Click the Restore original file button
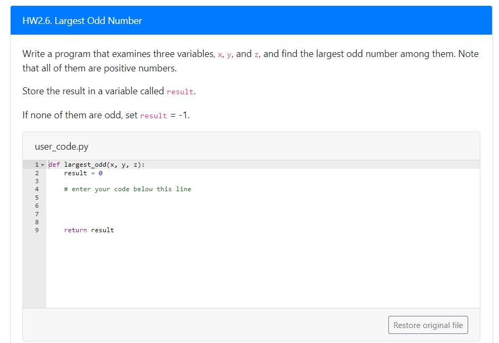This screenshot has width=499, height=343. [x=428, y=325]
